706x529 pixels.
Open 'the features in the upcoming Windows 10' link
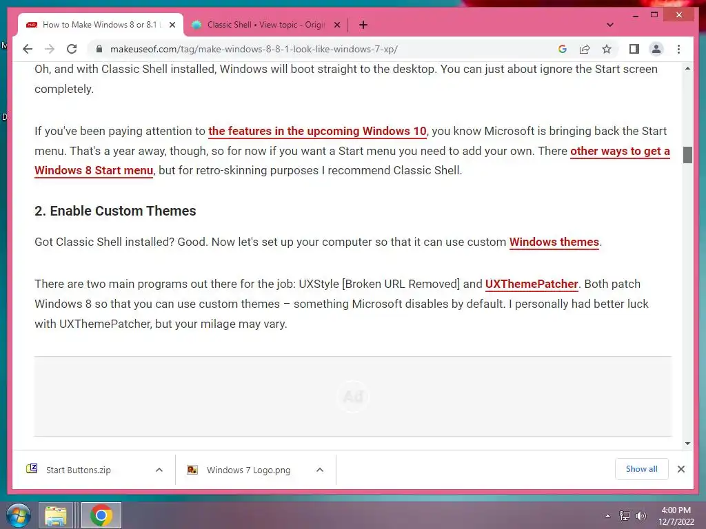tap(317, 131)
